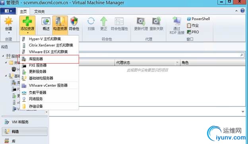Image resolution: width=248 pixels, height=144 pixels.
Task: Click the Hyper-V host menu entry icon
Action: 24,39
